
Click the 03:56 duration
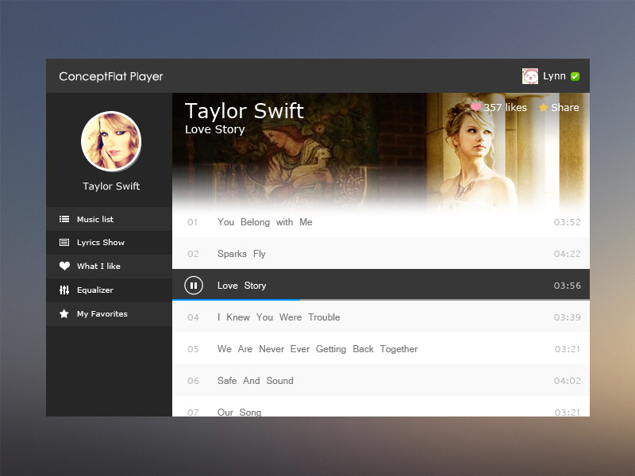pos(568,286)
